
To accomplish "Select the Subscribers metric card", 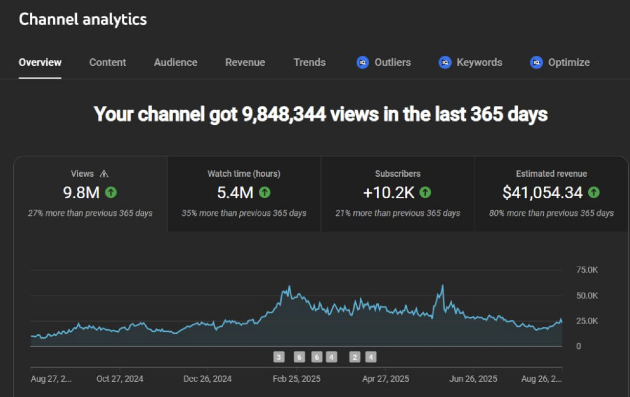I will click(x=397, y=194).
